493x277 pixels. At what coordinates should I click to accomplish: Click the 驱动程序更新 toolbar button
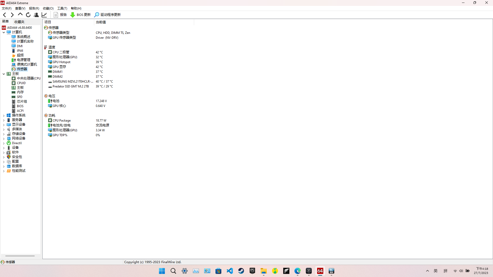107,15
